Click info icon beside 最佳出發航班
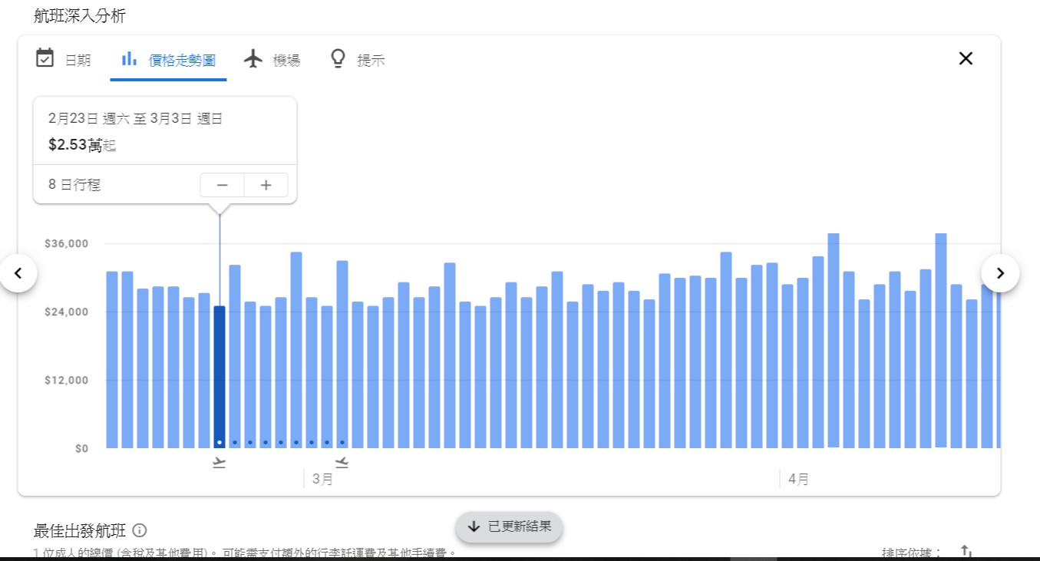The height and width of the screenshot is (561, 1040). click(140, 530)
